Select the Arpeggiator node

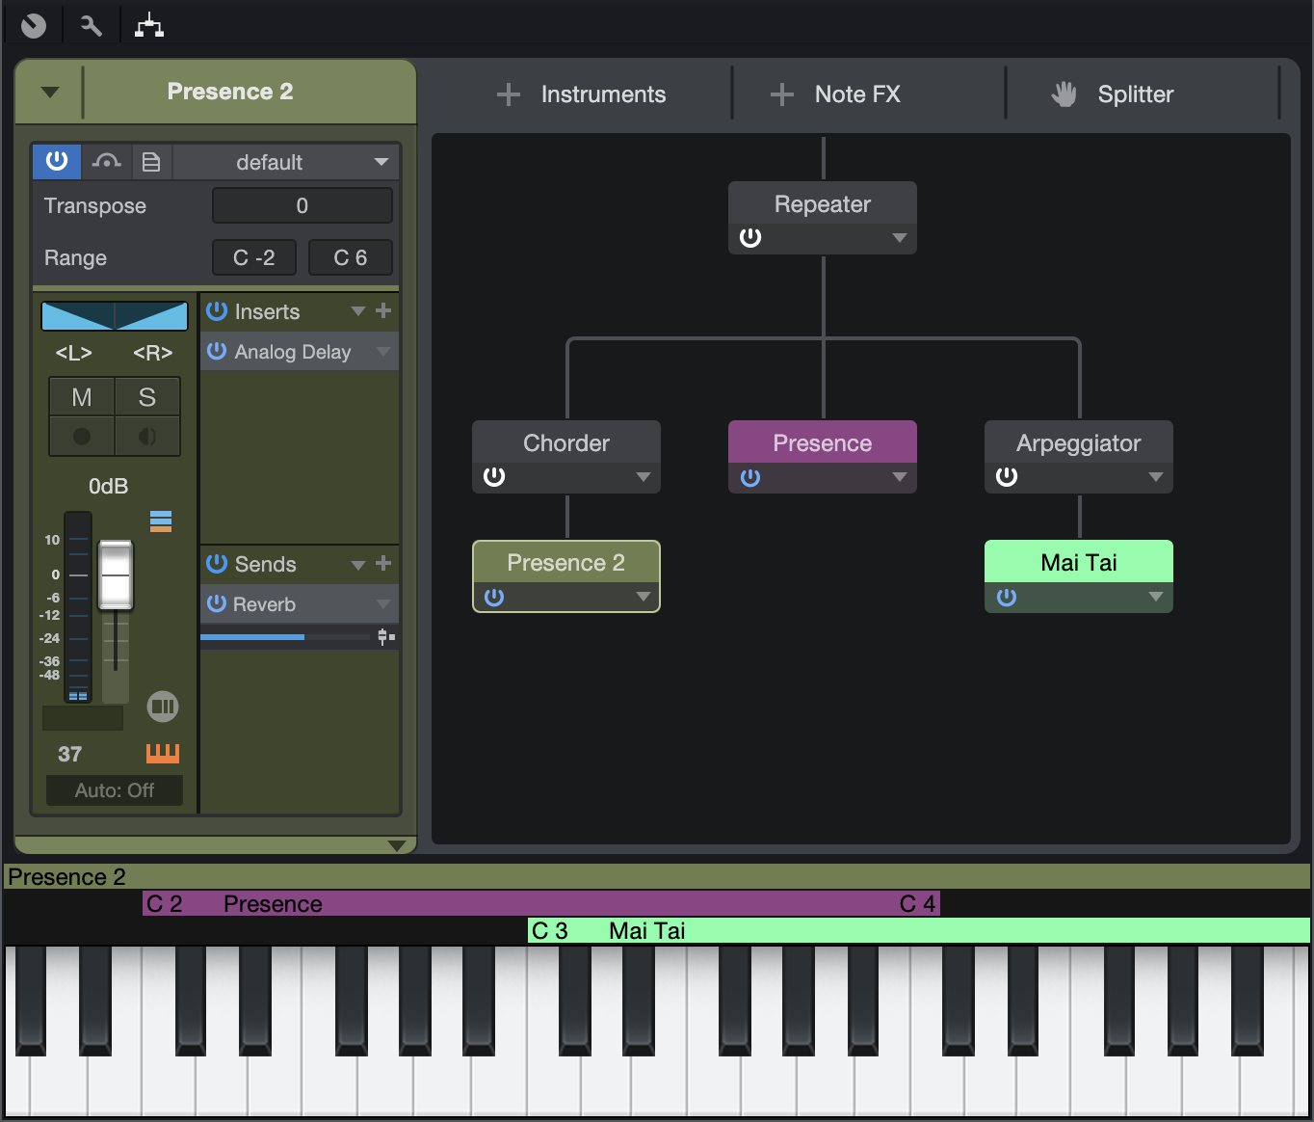(1079, 443)
